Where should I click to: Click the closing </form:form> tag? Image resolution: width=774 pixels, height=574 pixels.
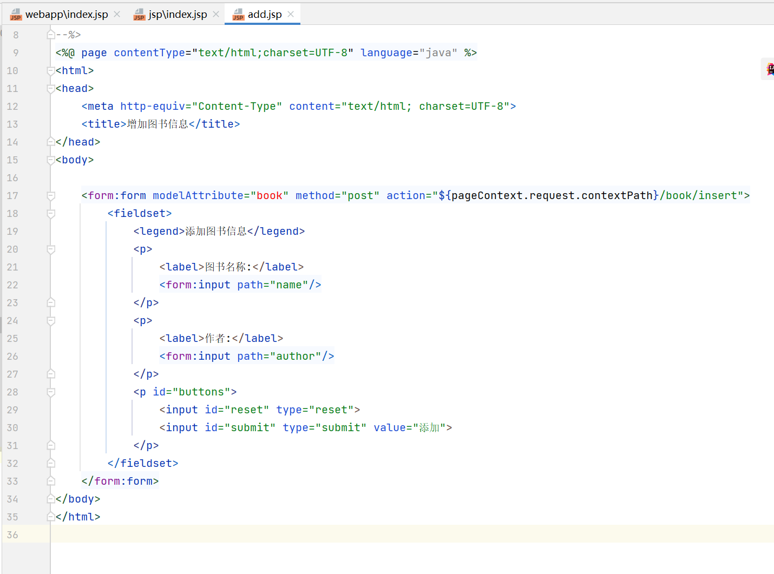pyautogui.click(x=120, y=481)
